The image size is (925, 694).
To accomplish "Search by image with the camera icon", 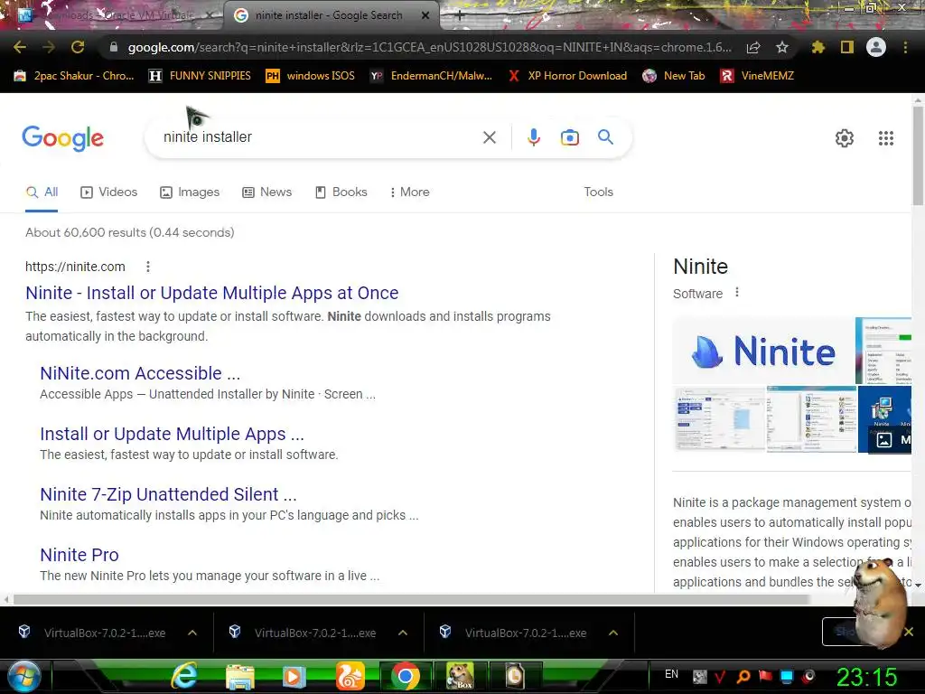I will coord(570,137).
